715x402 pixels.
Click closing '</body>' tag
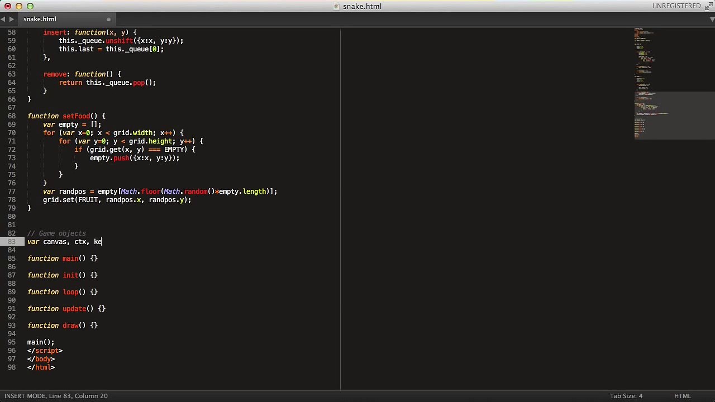[41, 359]
